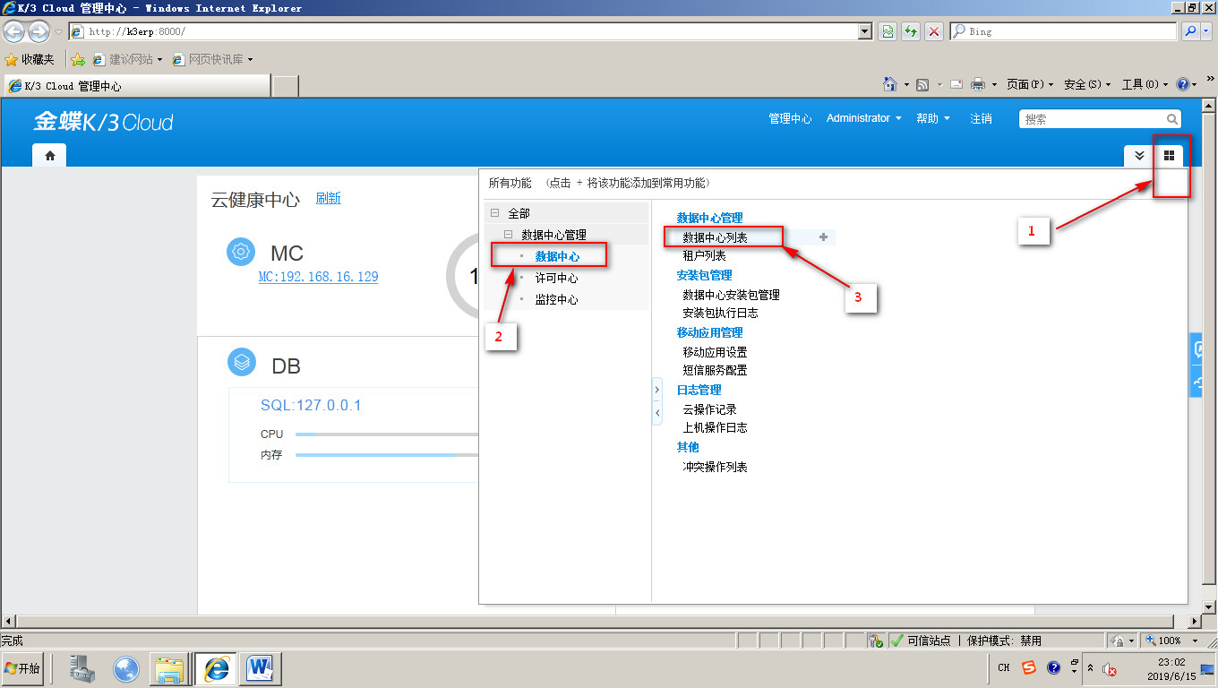Screen dimensions: 1218x688
Task: Select 许可中心 in the left tree
Action: pyautogui.click(x=556, y=278)
